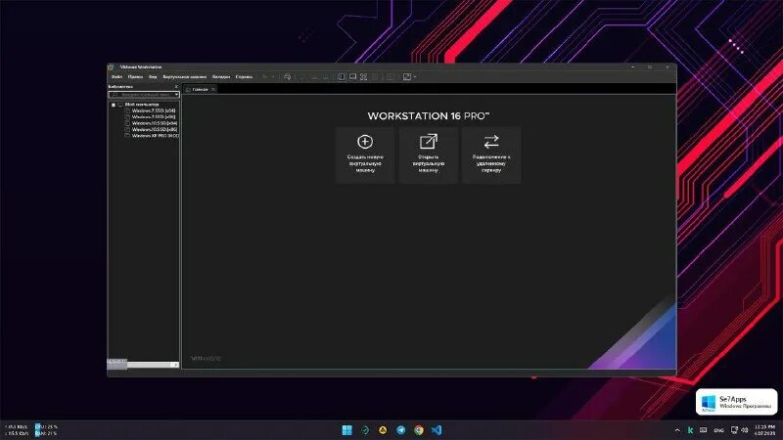Open Google Chrome from the taskbar
This screenshot has width=783, height=440.
point(419,430)
